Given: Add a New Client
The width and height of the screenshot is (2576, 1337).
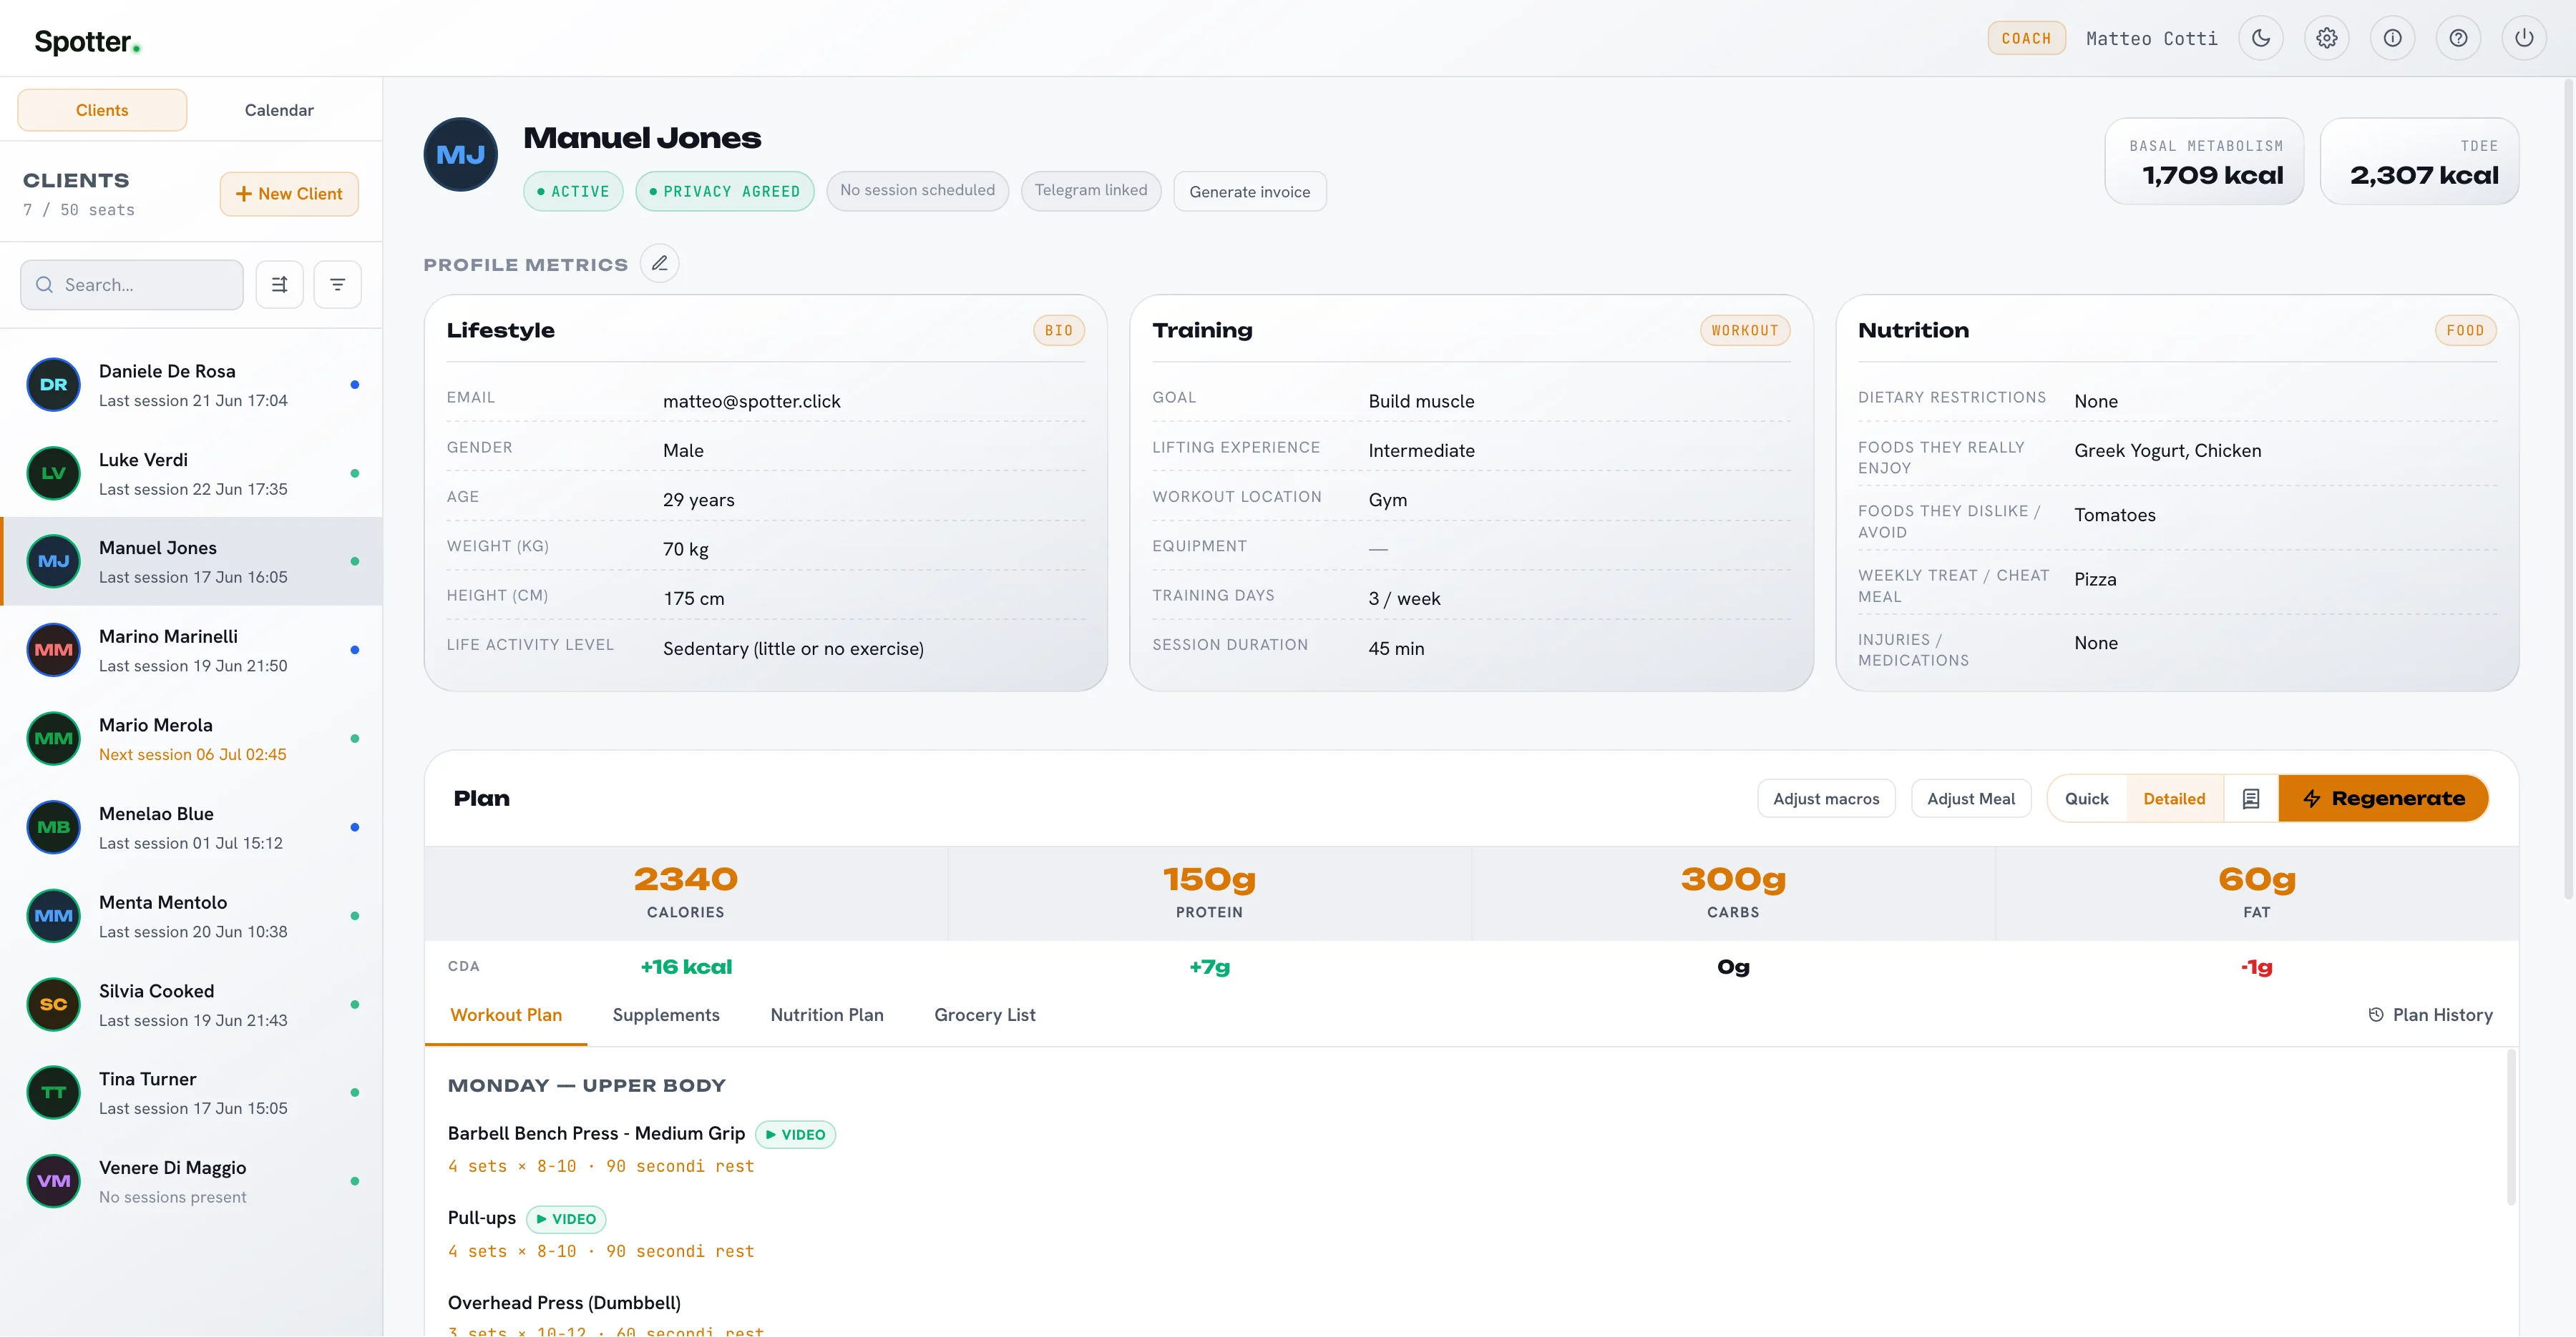Looking at the screenshot, I should [x=289, y=194].
